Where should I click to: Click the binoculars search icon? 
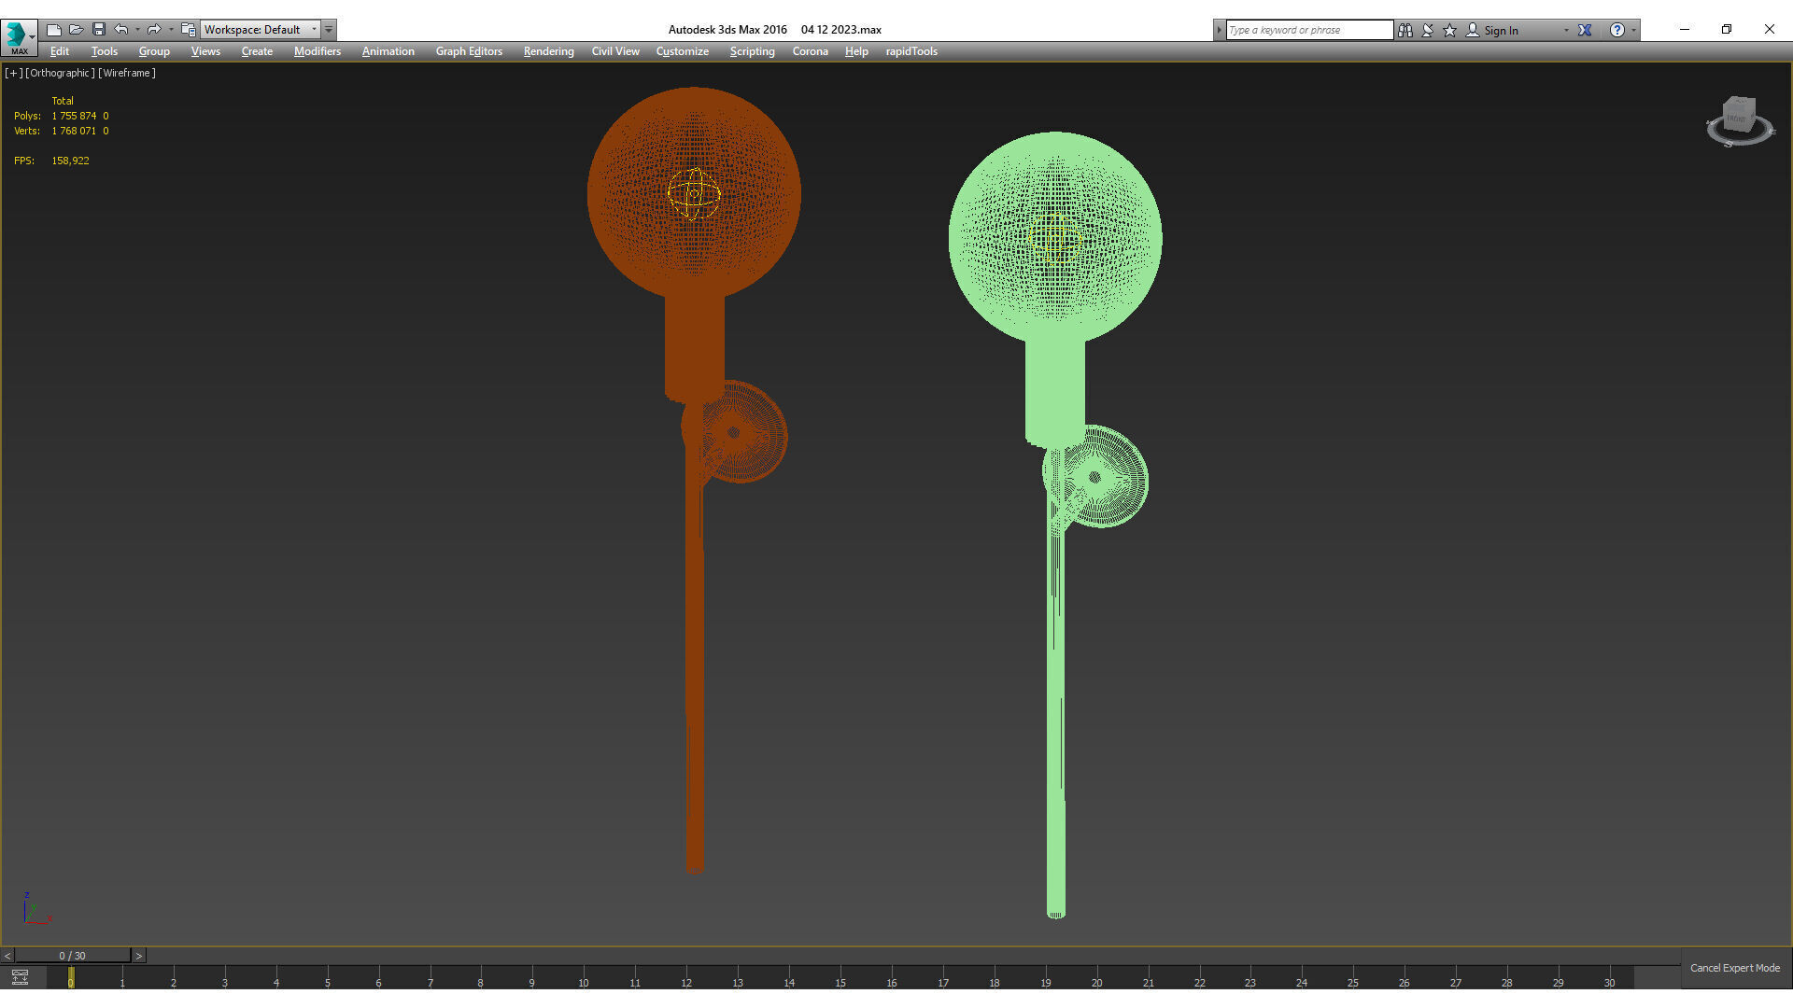[1405, 30]
